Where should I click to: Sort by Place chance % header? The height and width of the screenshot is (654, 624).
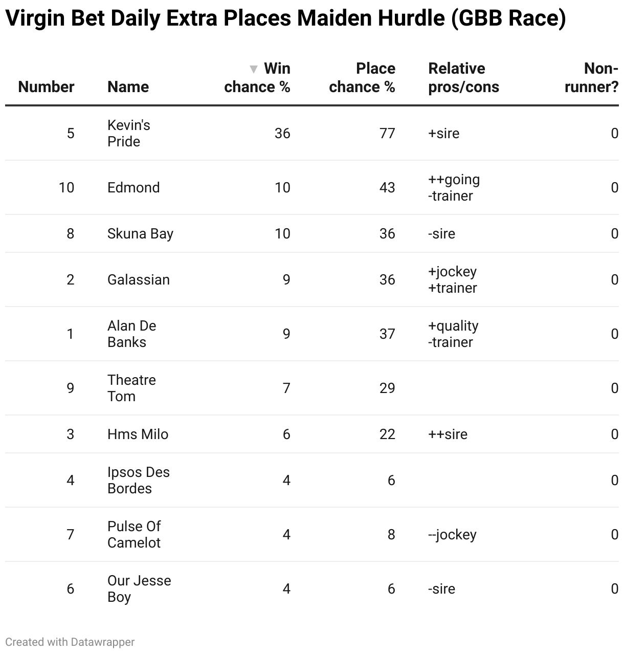(362, 78)
